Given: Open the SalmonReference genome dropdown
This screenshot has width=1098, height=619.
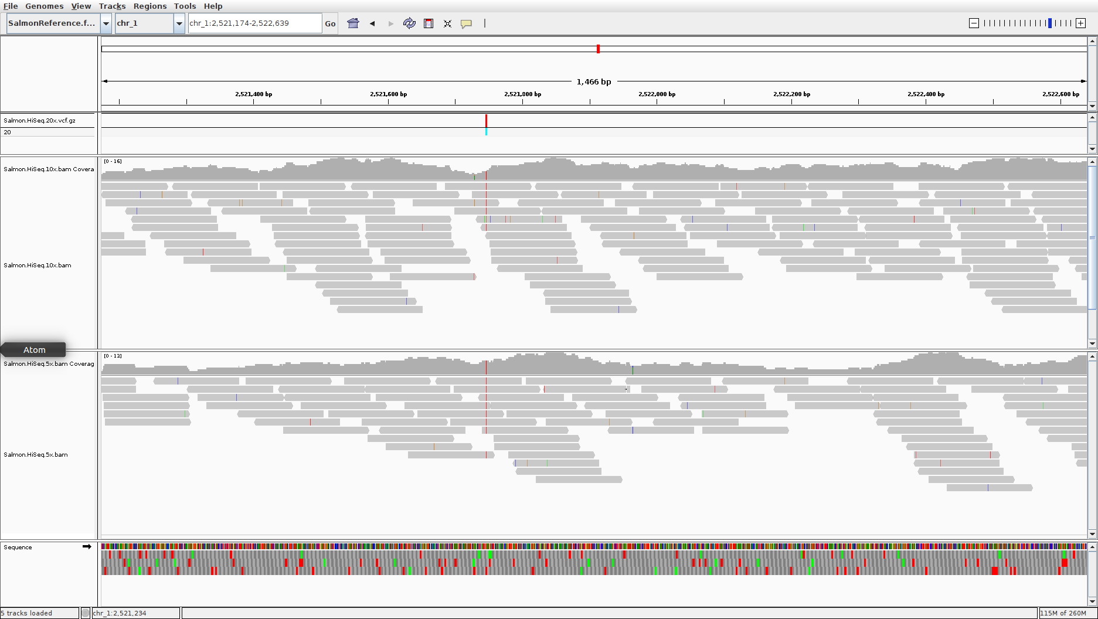Looking at the screenshot, I should click(53, 23).
